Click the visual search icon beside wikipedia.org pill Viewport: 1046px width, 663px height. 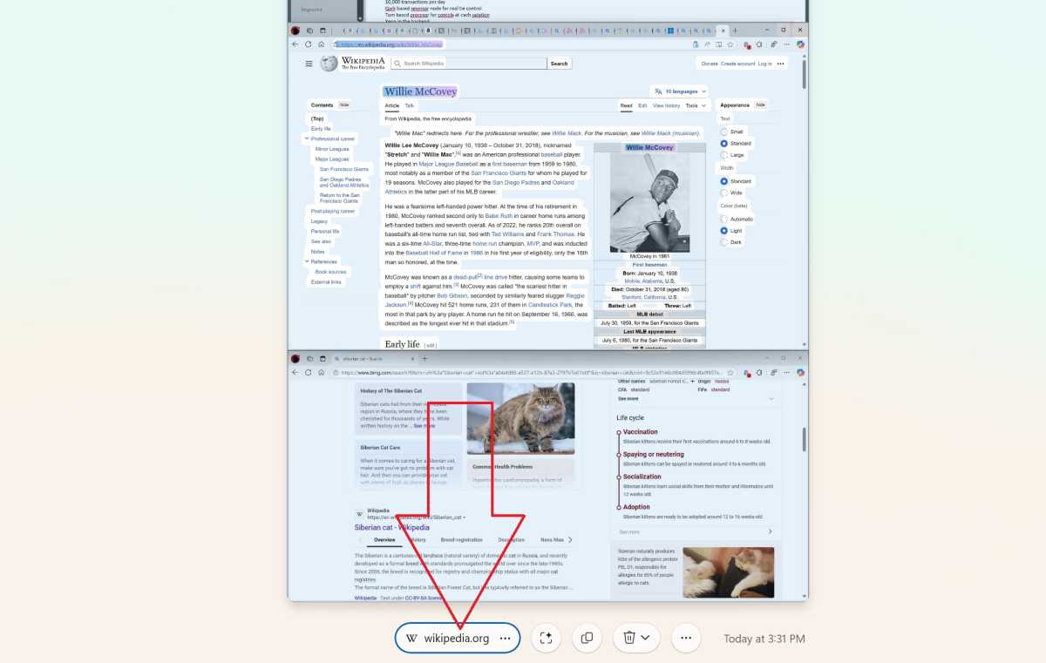[547, 638]
